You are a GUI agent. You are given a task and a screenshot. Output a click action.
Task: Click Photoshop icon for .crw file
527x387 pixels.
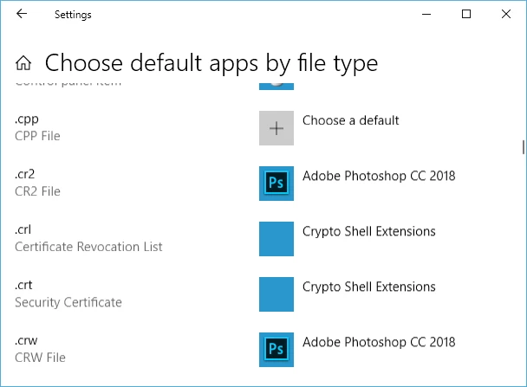tap(277, 350)
